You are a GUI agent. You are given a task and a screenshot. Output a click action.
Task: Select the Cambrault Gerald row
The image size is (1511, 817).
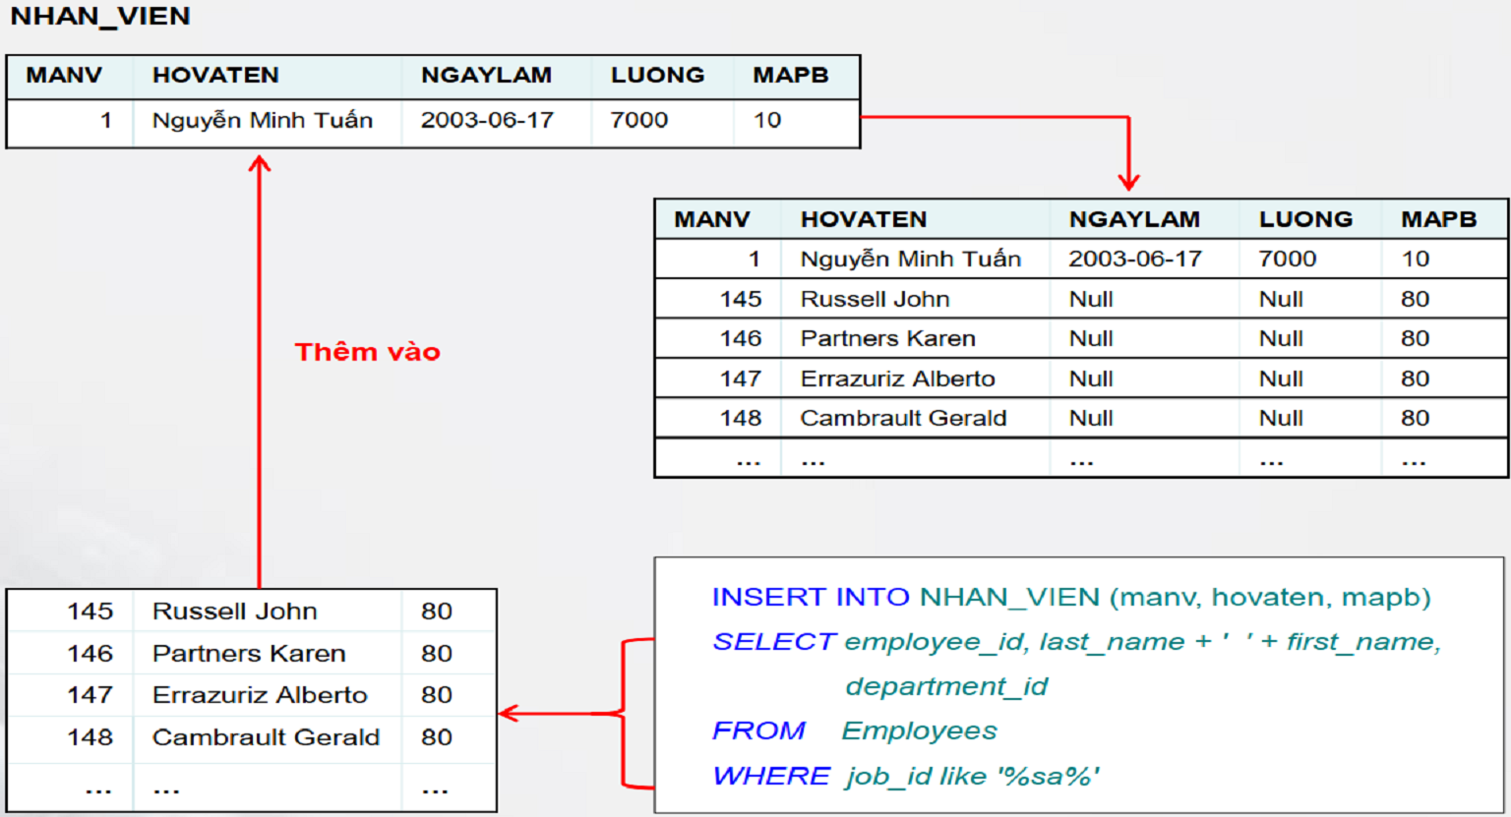pos(902,417)
